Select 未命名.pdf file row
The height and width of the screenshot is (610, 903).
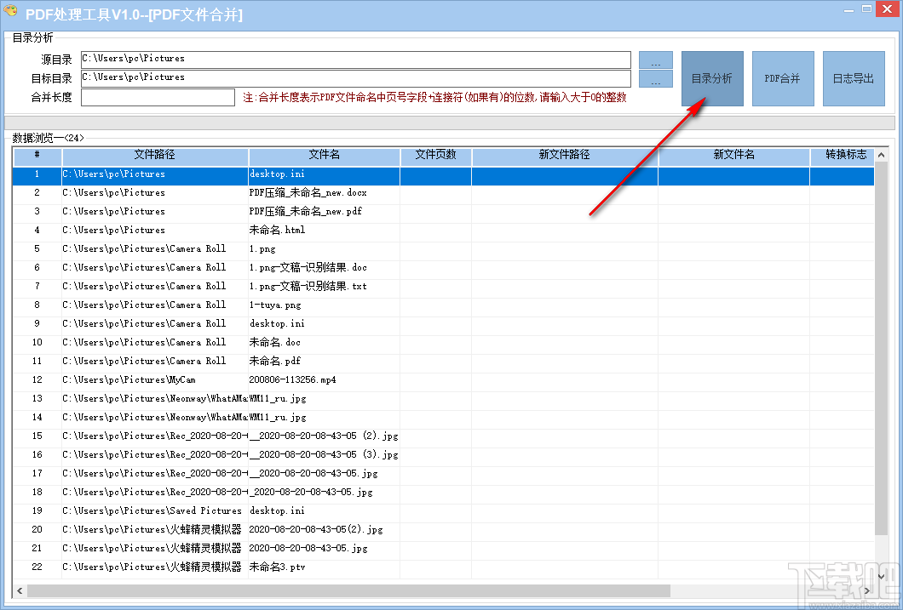(444, 362)
